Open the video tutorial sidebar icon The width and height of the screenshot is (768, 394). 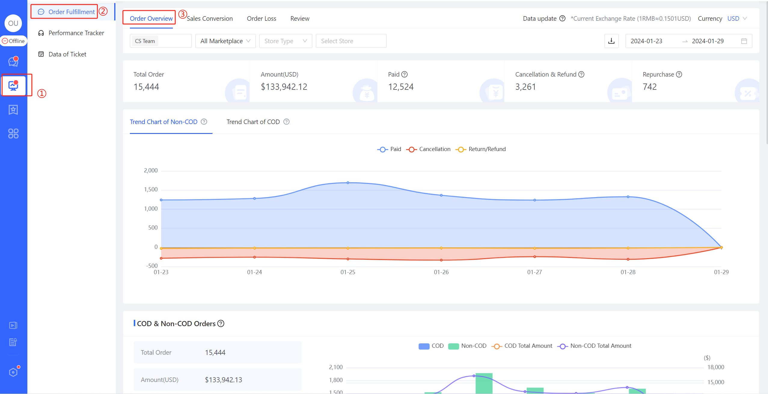[x=13, y=325]
